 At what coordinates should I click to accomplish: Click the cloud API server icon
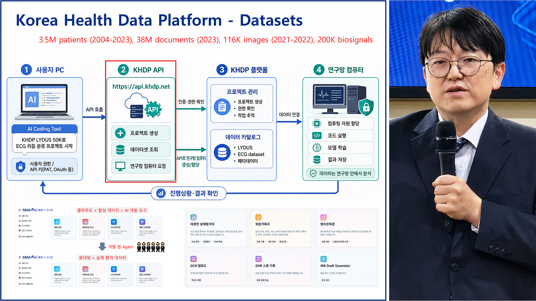pyautogui.click(x=143, y=106)
